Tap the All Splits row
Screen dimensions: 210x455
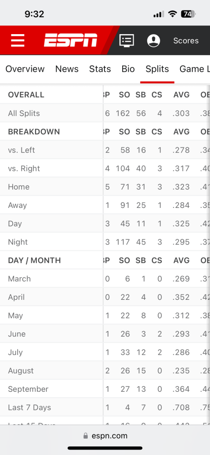(105, 113)
